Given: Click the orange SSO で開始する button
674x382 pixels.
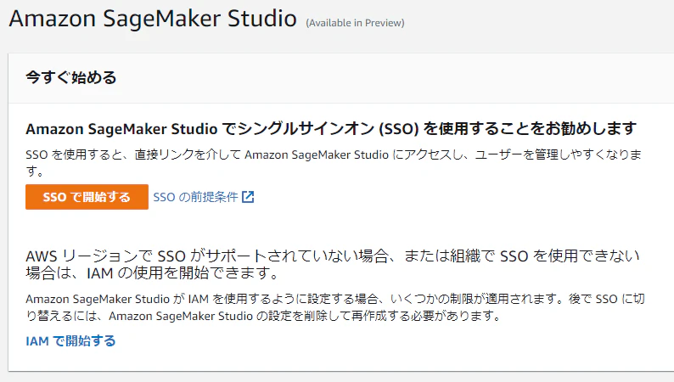Looking at the screenshot, I should (87, 197).
